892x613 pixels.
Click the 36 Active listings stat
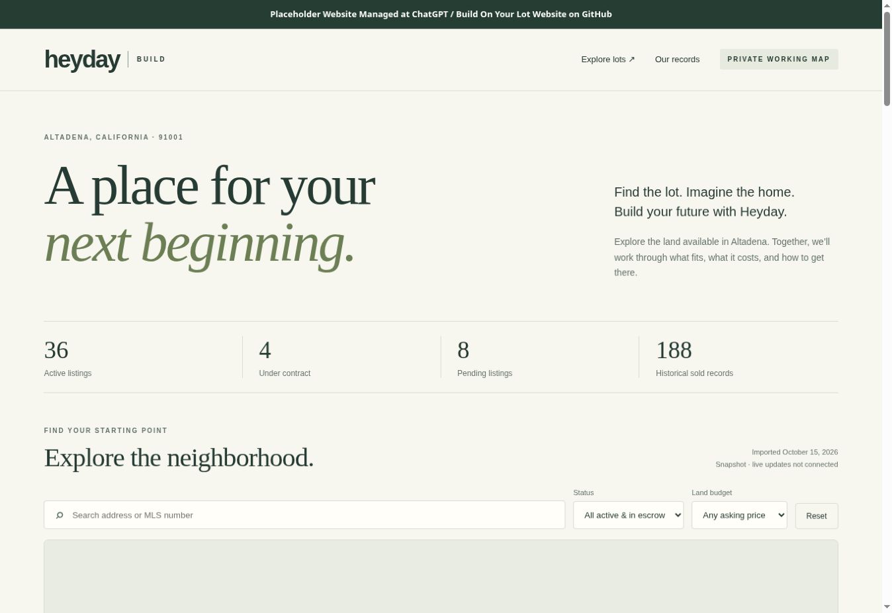(68, 357)
